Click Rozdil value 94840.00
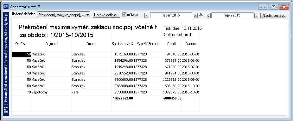This screenshot has width=293, height=121. (x=174, y=54)
